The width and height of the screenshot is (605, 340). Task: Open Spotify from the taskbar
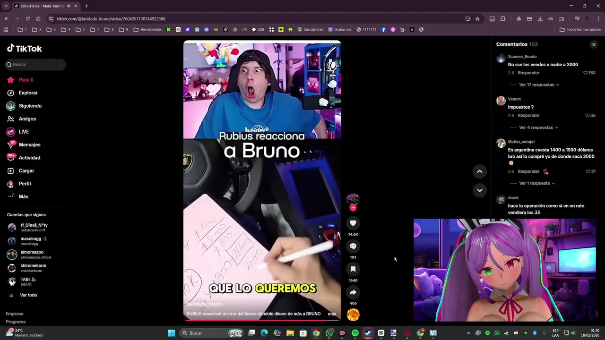click(355, 333)
